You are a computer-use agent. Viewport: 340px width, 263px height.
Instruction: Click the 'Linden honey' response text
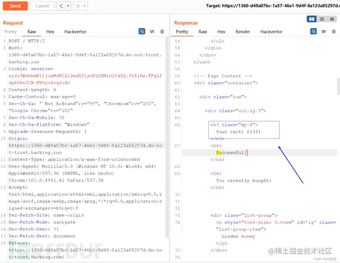[238, 236]
